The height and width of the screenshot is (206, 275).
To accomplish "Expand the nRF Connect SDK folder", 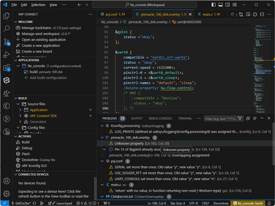I will coord(20,116).
